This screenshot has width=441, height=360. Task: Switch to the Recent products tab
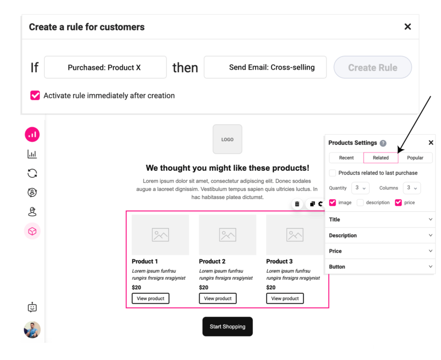[x=346, y=158]
